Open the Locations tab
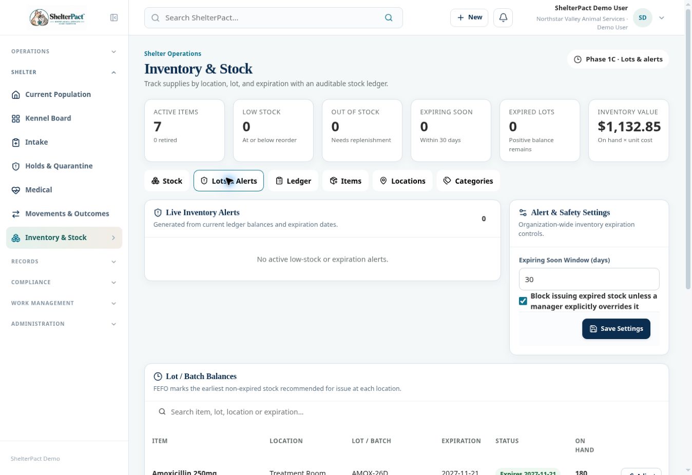 click(402, 181)
